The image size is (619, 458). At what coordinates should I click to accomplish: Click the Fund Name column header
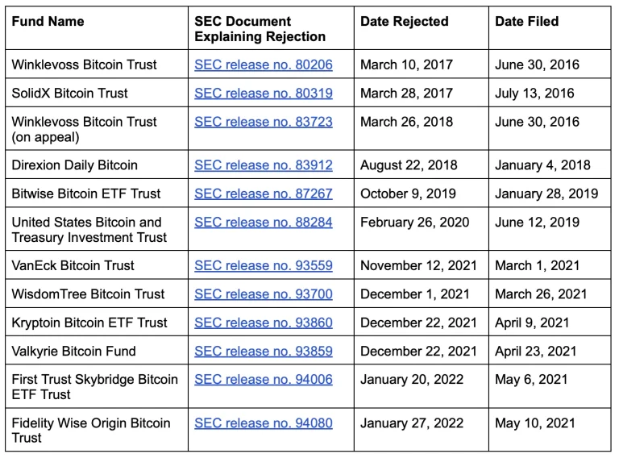point(48,22)
